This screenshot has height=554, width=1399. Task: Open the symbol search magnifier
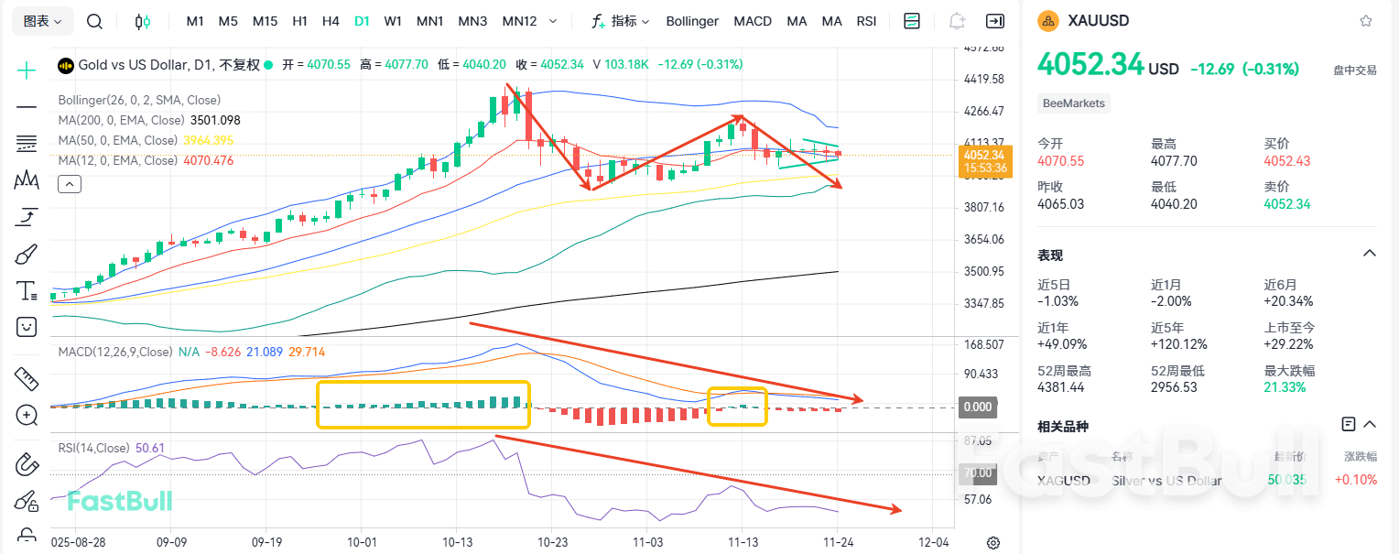[x=94, y=21]
